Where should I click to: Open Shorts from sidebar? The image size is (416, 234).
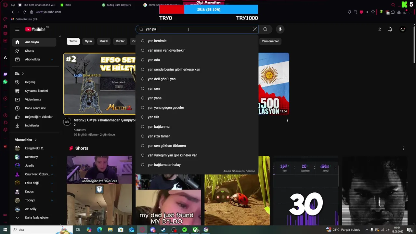[34, 51]
